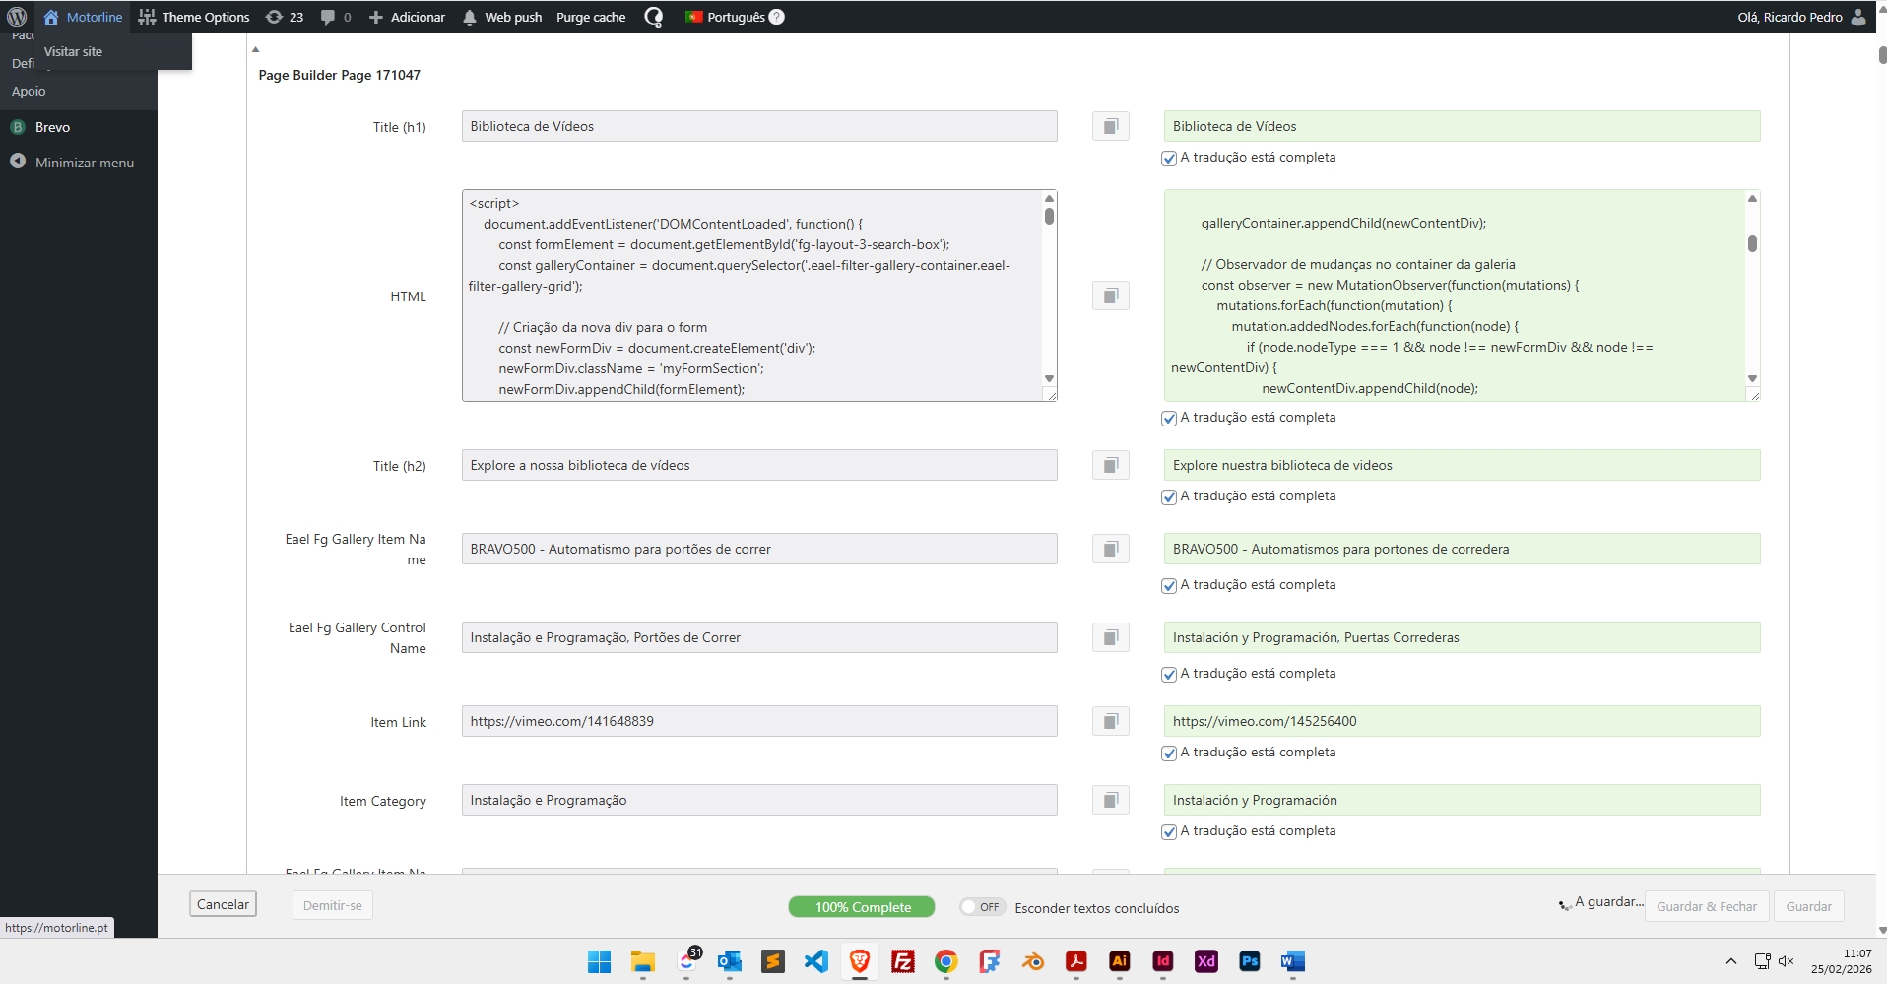This screenshot has height=984, width=1887.
Task: Uncheck translation complete for Instalación y Programación
Action: point(1169,831)
